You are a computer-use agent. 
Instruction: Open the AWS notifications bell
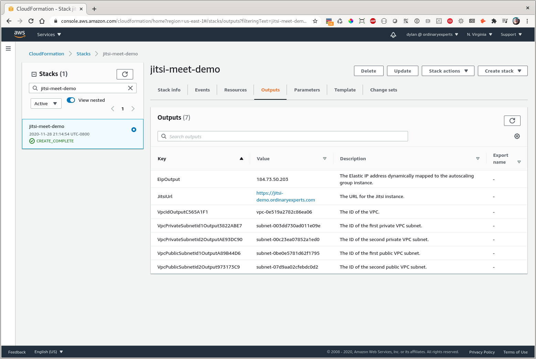tap(393, 35)
